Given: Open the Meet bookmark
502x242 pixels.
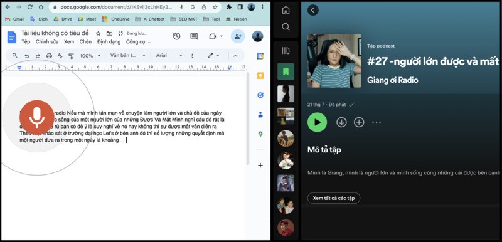Looking at the screenshot, I should tap(87, 19).
